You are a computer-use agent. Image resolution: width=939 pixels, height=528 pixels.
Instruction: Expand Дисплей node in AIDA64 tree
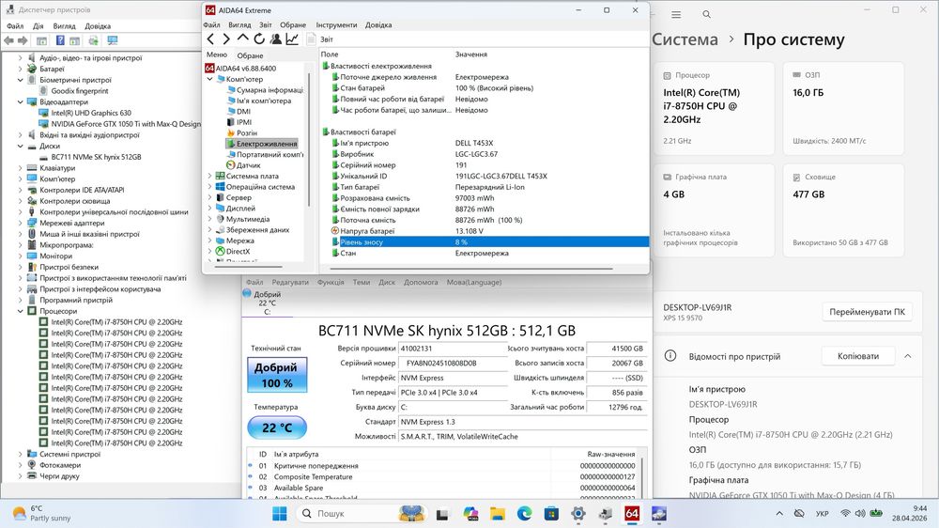pos(209,209)
